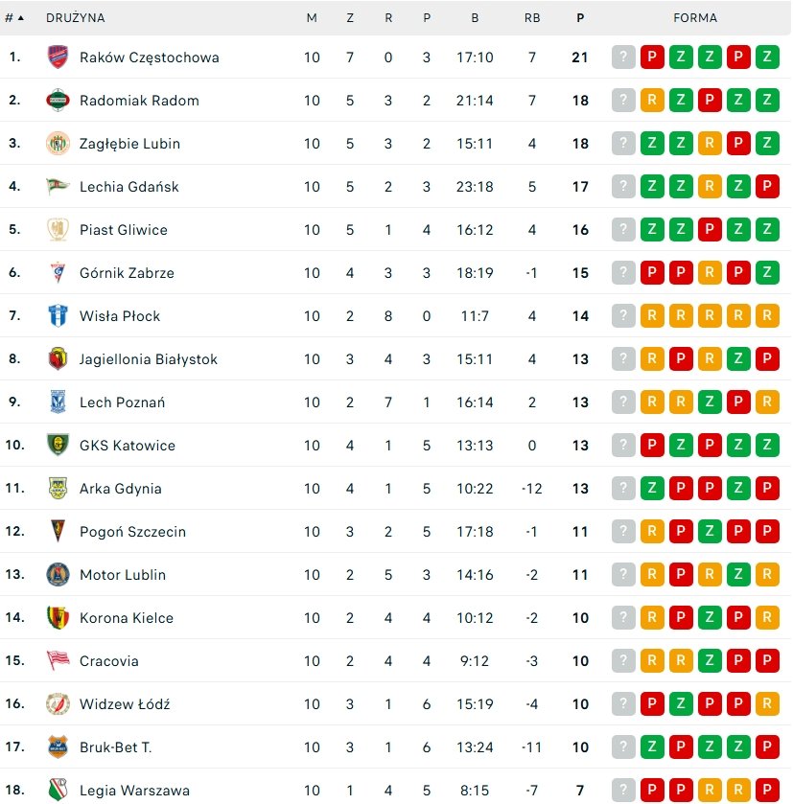Click the gray upcoming match box for Piast Gliwice
This screenshot has width=793, height=804.
pos(623,230)
